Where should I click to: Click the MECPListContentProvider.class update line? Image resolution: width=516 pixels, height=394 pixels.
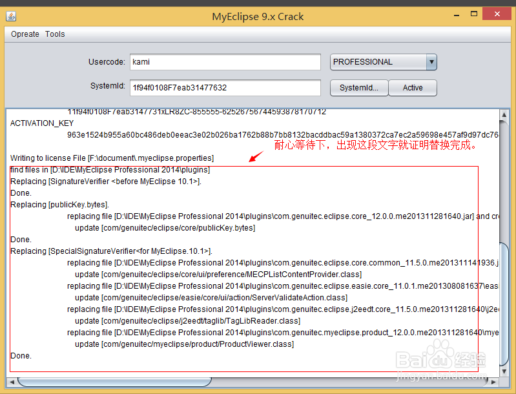click(x=218, y=275)
